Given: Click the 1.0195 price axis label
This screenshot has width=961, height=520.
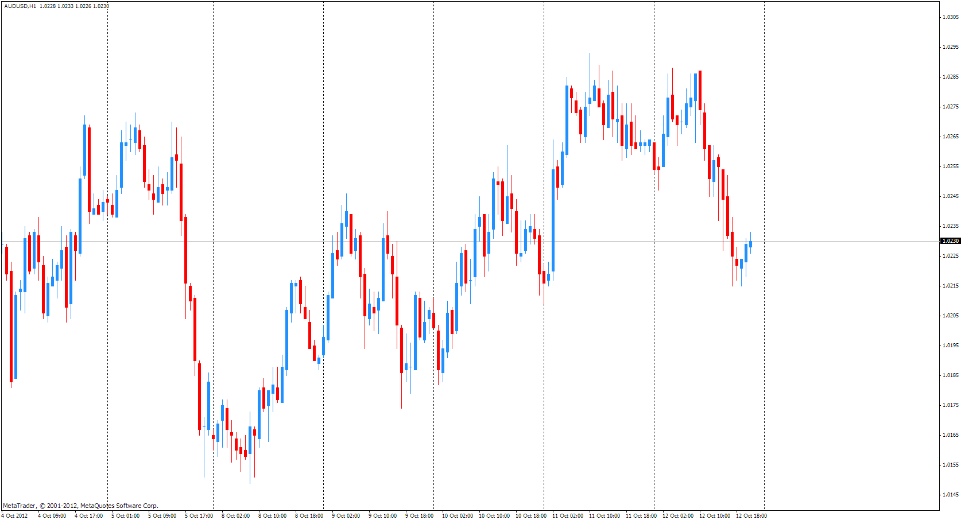Looking at the screenshot, I should 951,346.
